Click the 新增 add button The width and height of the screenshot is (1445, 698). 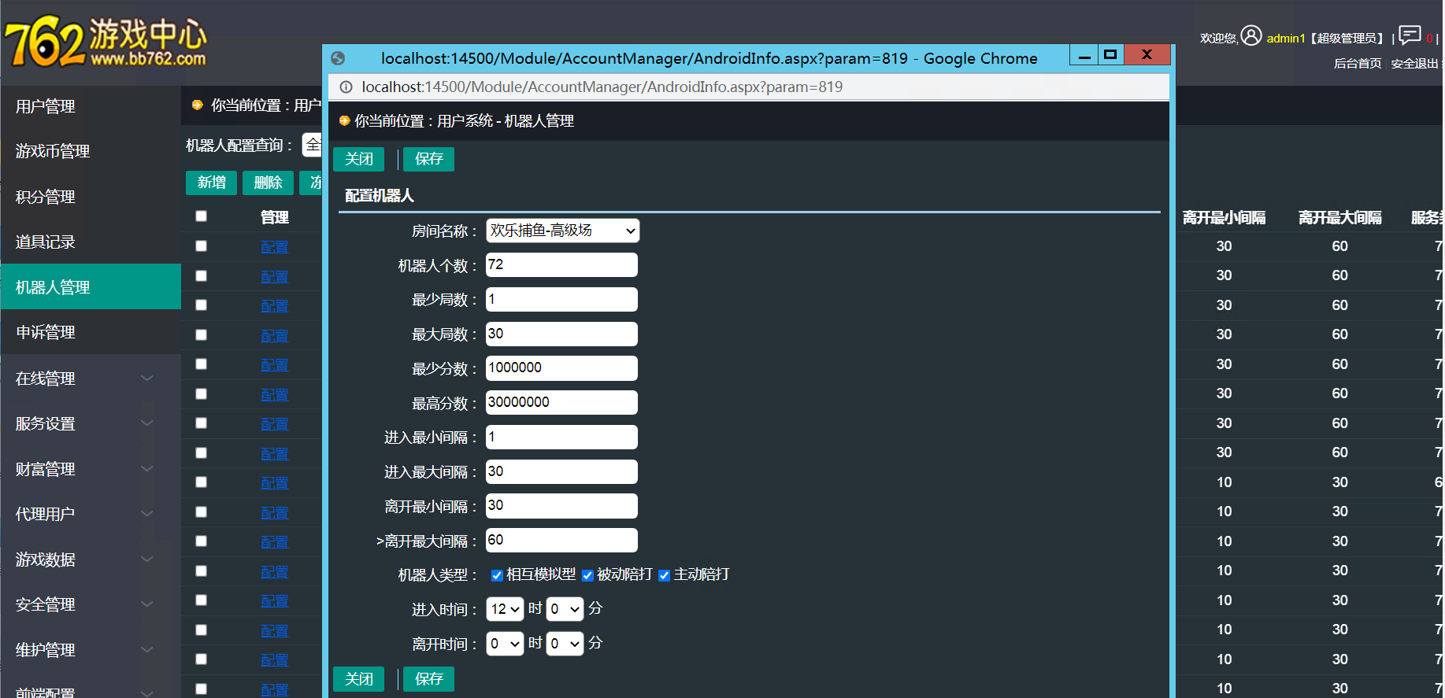(211, 183)
